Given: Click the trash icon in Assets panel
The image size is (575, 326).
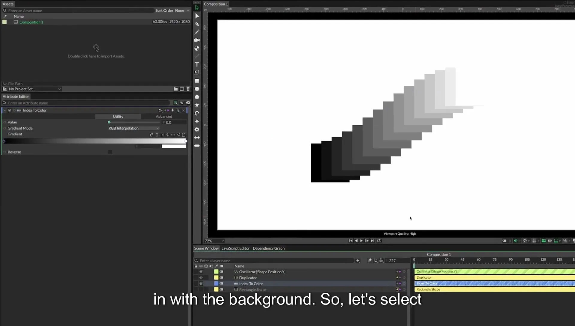Looking at the screenshot, I should (x=188, y=89).
